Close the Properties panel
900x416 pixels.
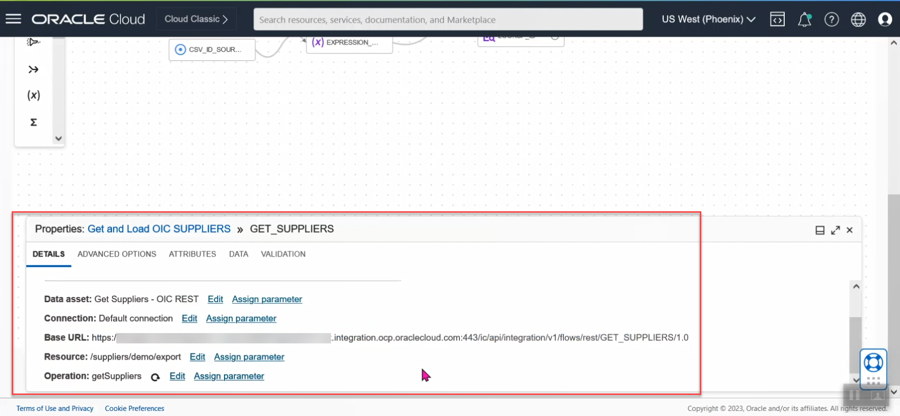[849, 230]
